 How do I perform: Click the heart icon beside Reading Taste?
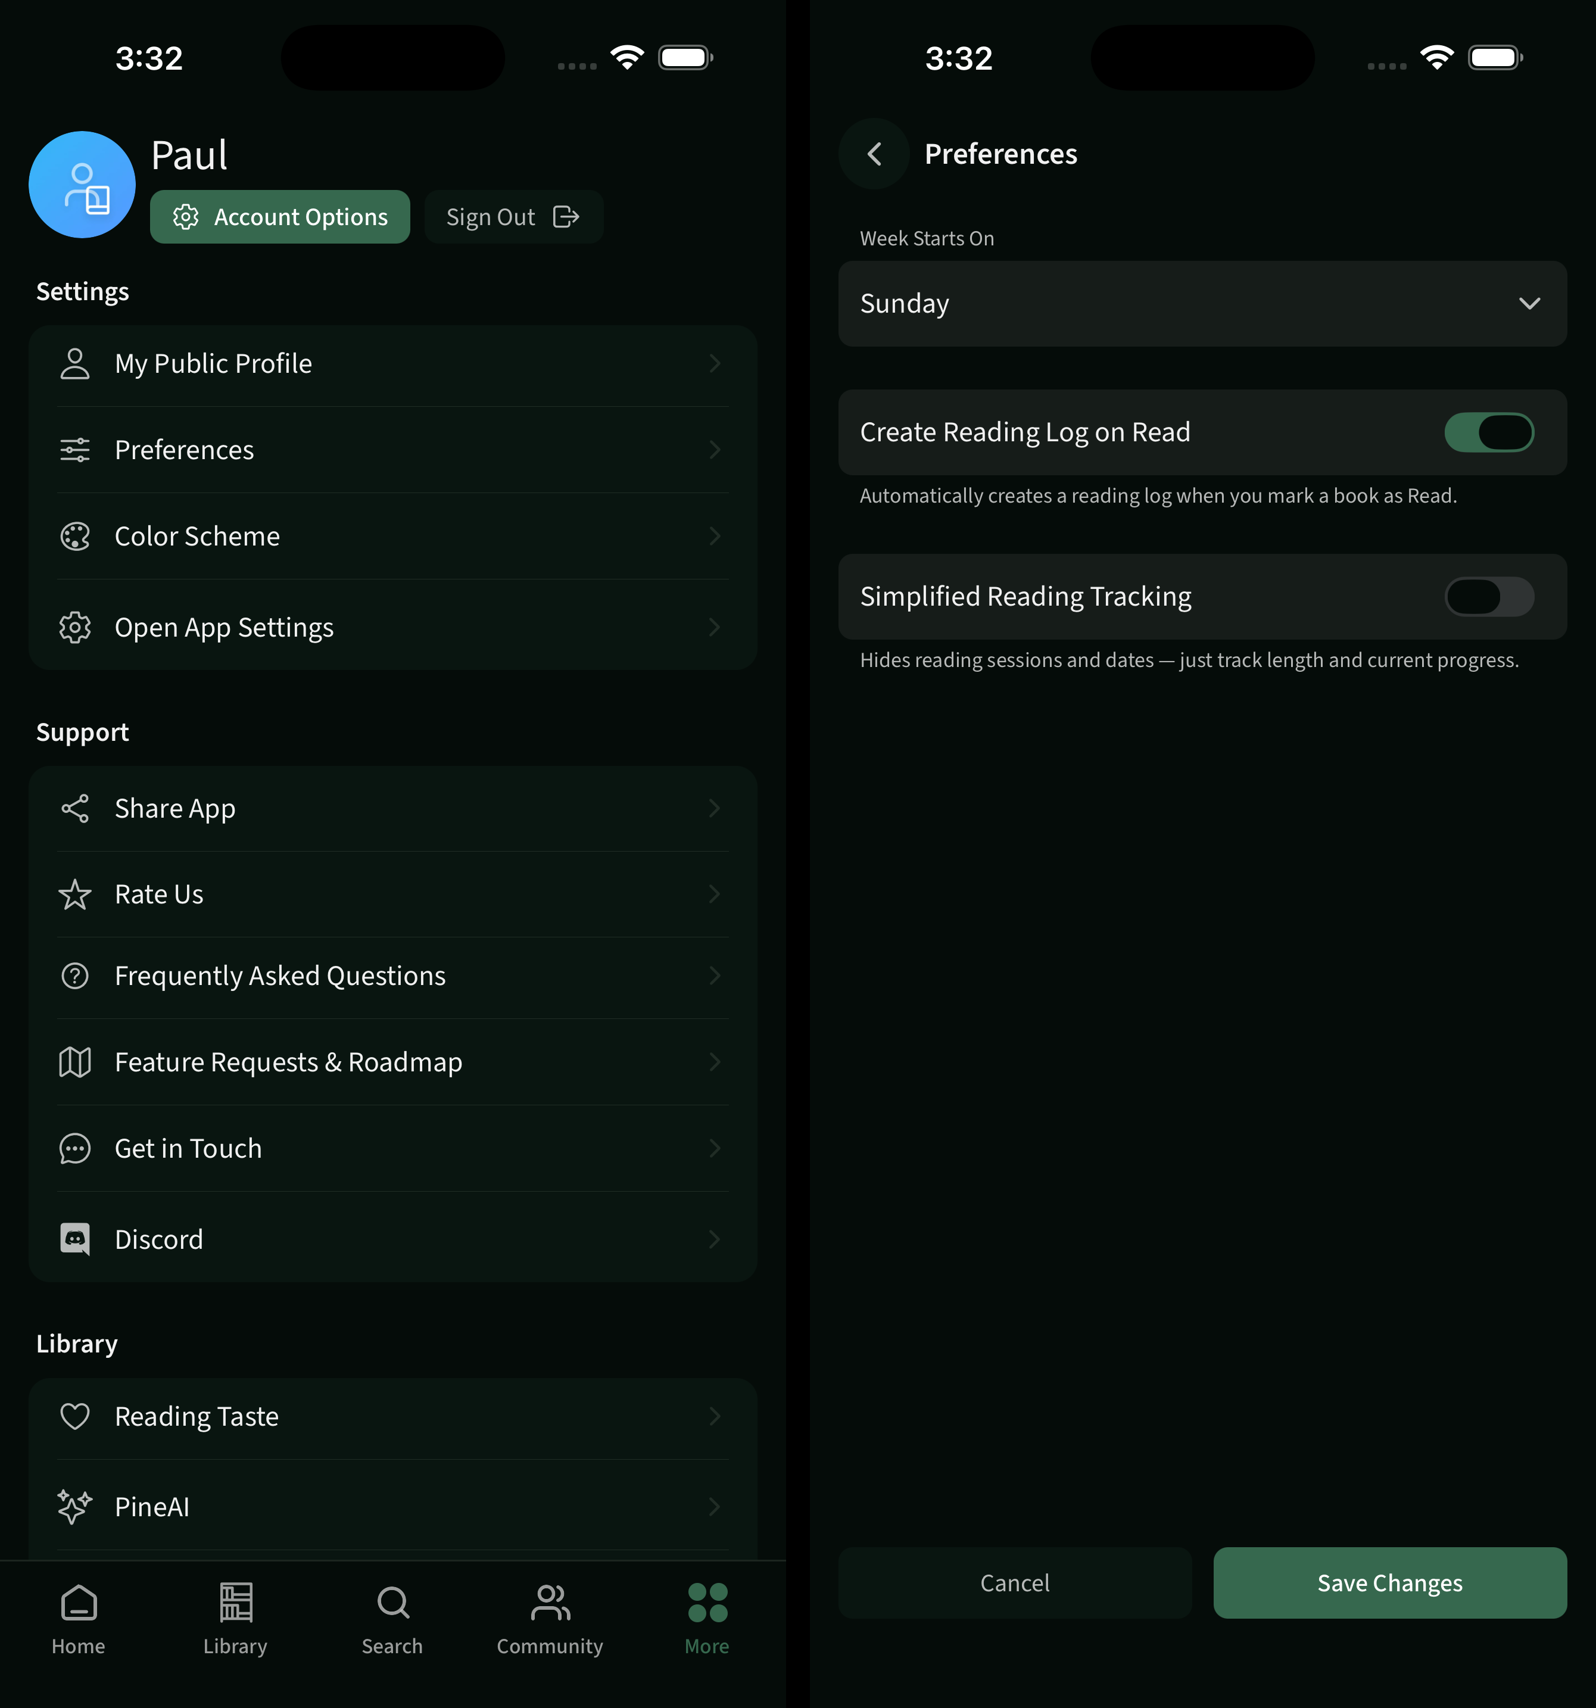(x=74, y=1416)
